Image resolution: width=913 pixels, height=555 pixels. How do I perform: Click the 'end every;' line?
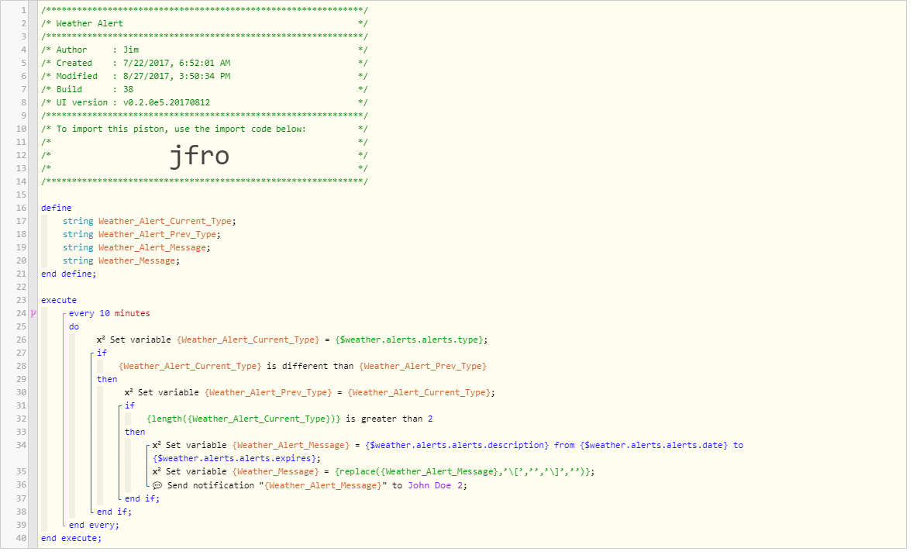(94, 525)
